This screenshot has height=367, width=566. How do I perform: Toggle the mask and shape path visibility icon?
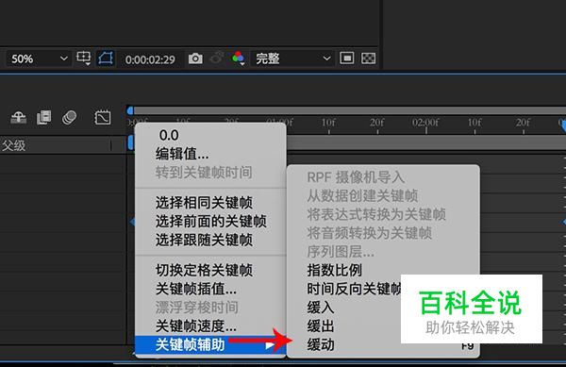[x=106, y=58]
